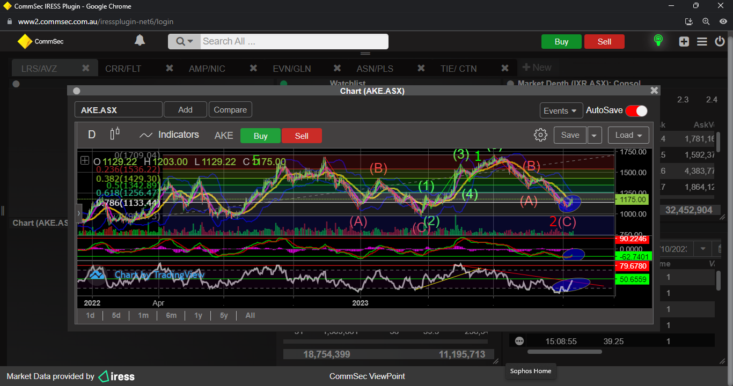Select the 1m time range
733x386 pixels.
(143, 315)
